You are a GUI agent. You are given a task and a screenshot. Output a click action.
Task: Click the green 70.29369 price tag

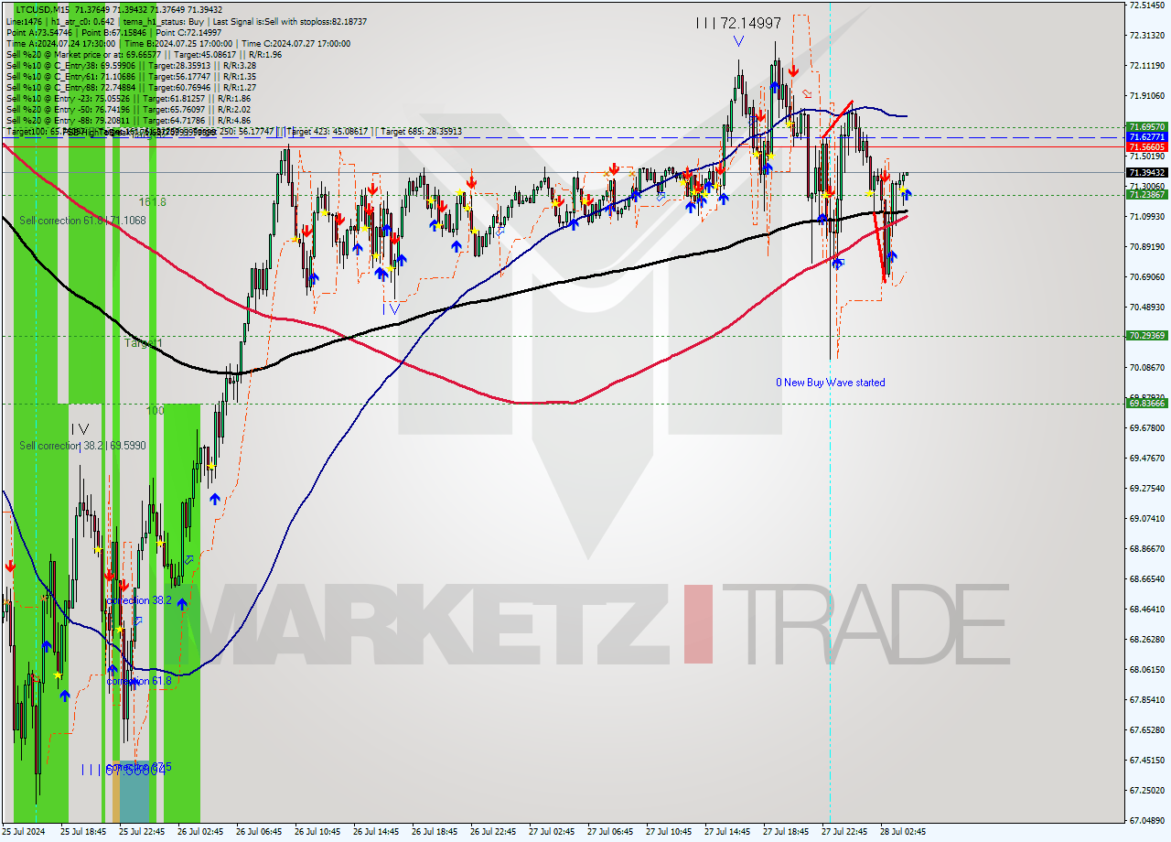point(1146,336)
